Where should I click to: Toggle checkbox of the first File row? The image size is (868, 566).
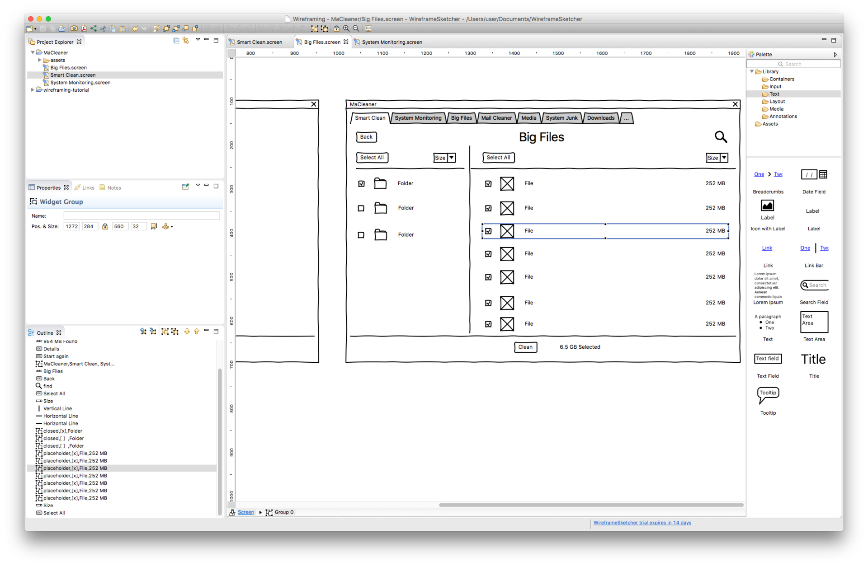coord(488,184)
